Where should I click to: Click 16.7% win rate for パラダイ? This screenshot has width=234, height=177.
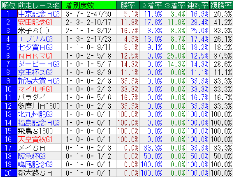click(x=129, y=98)
